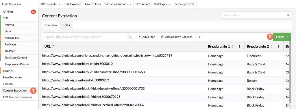296x109 pixels.
Task: Click the All Hints 36 badge
Action: click(34, 12)
